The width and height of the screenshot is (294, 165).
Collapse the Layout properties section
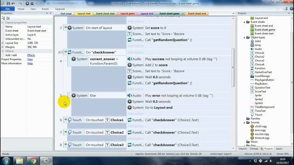pyautogui.click(x=3, y=22)
